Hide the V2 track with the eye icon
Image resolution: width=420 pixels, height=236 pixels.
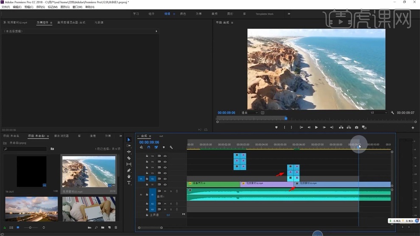pyautogui.click(x=165, y=179)
